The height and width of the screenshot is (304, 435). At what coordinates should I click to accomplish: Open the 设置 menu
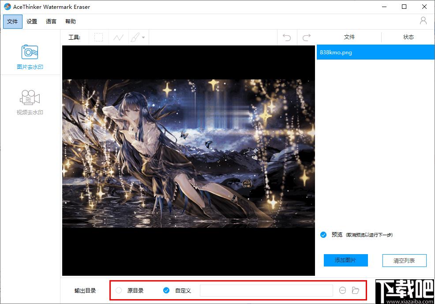32,21
